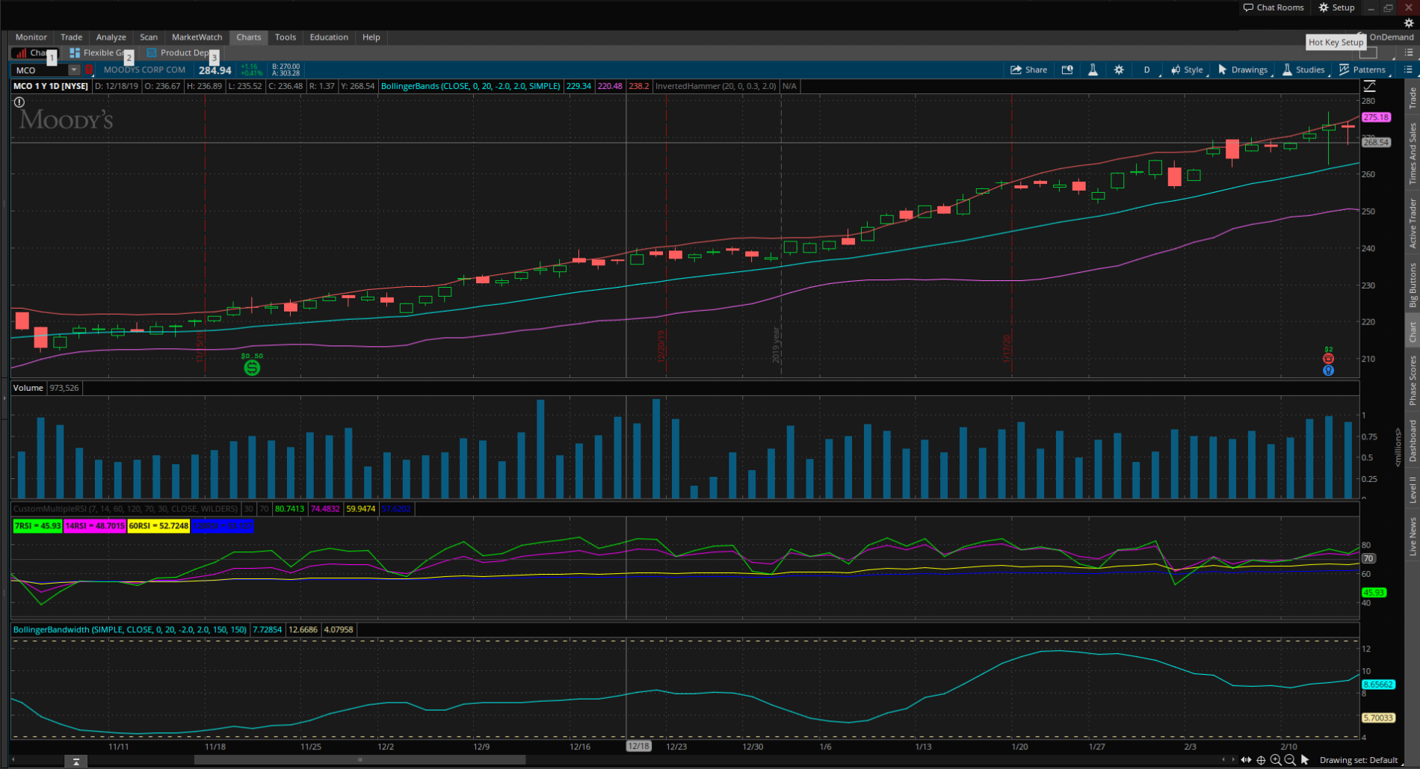The width and height of the screenshot is (1420, 769).
Task: Open the Style candlestick menu
Action: click(x=1188, y=70)
